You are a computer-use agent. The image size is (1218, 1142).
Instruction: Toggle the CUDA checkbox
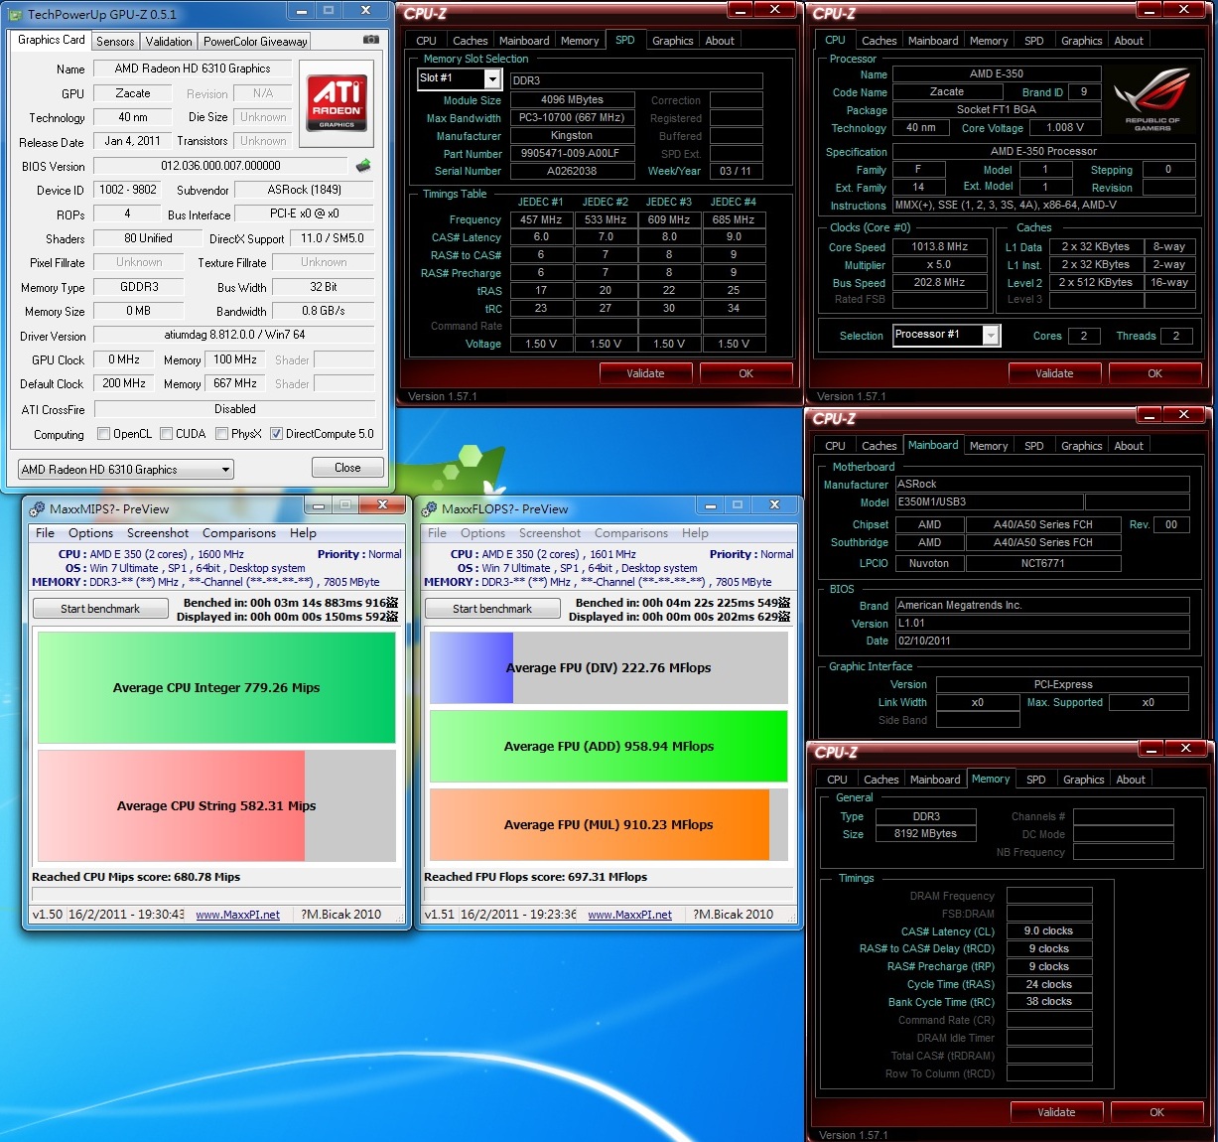(x=166, y=434)
